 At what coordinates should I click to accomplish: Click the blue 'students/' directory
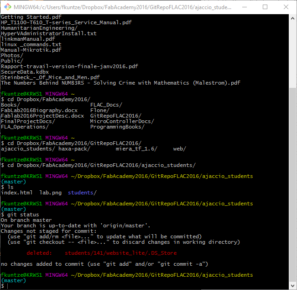tap(82, 193)
